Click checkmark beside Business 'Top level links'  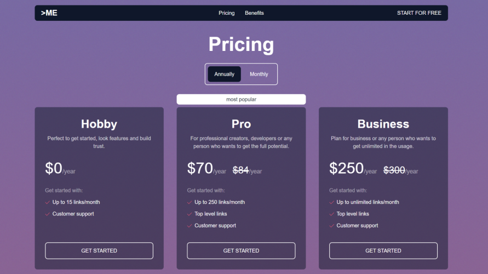(x=332, y=214)
